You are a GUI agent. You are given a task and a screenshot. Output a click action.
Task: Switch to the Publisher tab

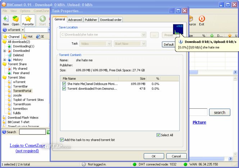[x=91, y=20]
